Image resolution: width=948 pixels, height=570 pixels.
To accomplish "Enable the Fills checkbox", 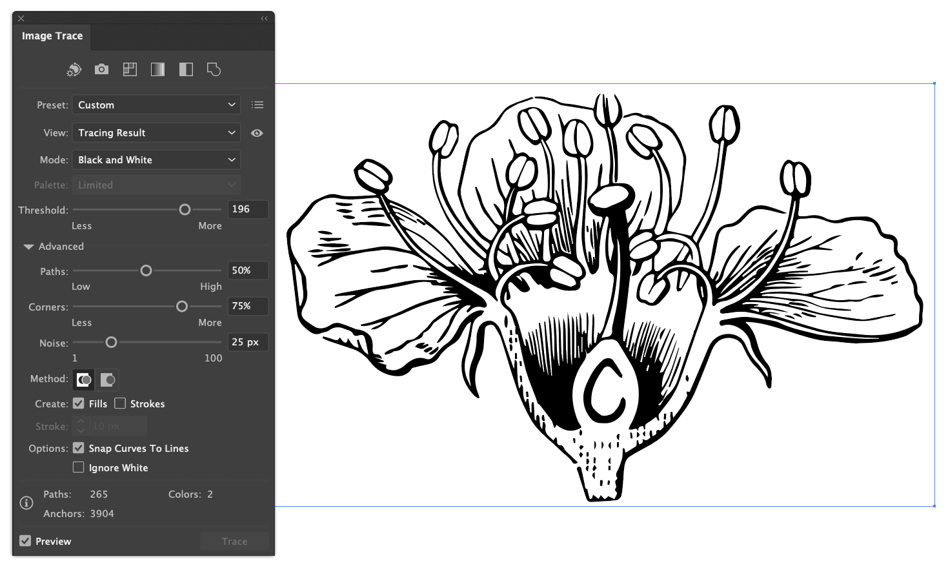I will (79, 403).
